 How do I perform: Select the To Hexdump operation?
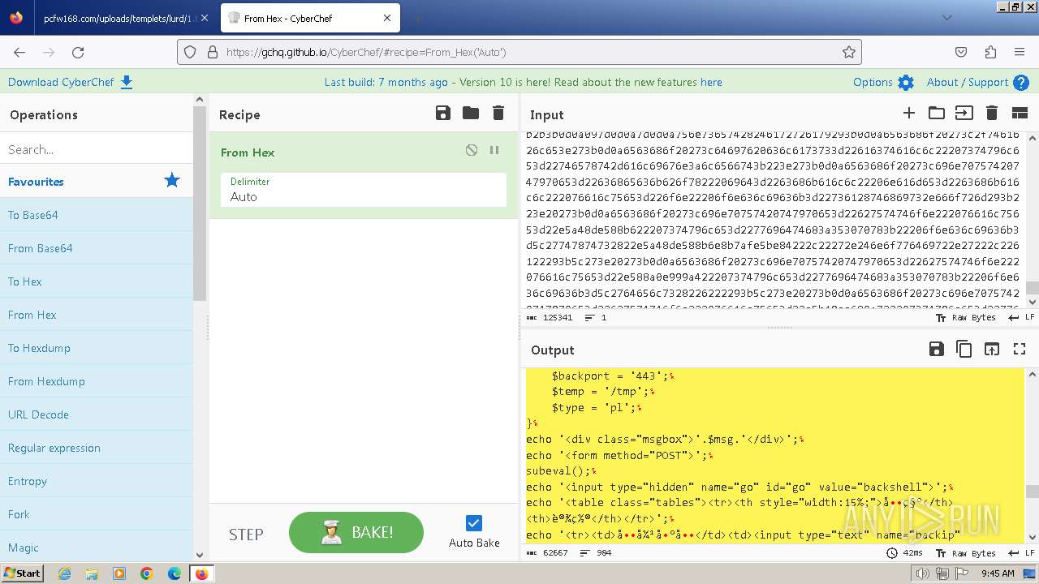coord(96,348)
